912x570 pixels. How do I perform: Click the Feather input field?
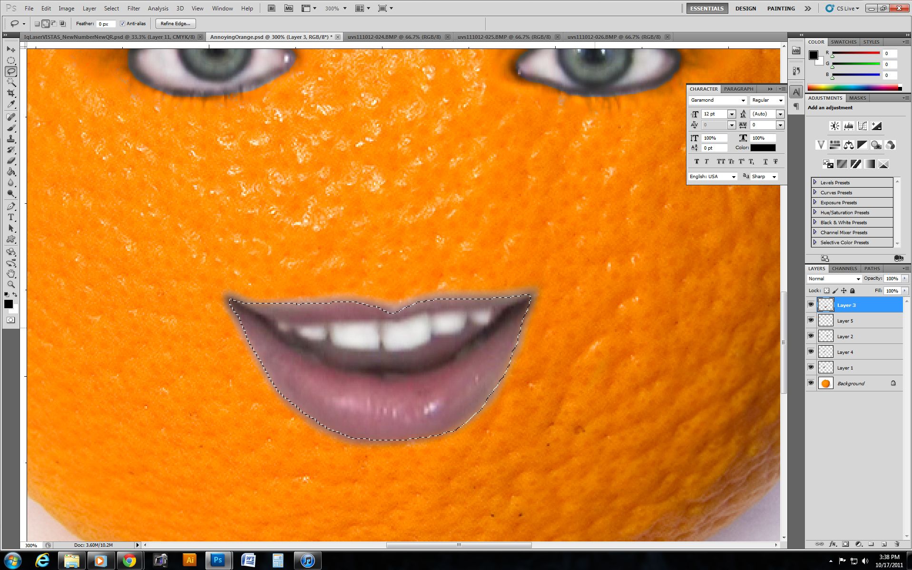coord(105,24)
